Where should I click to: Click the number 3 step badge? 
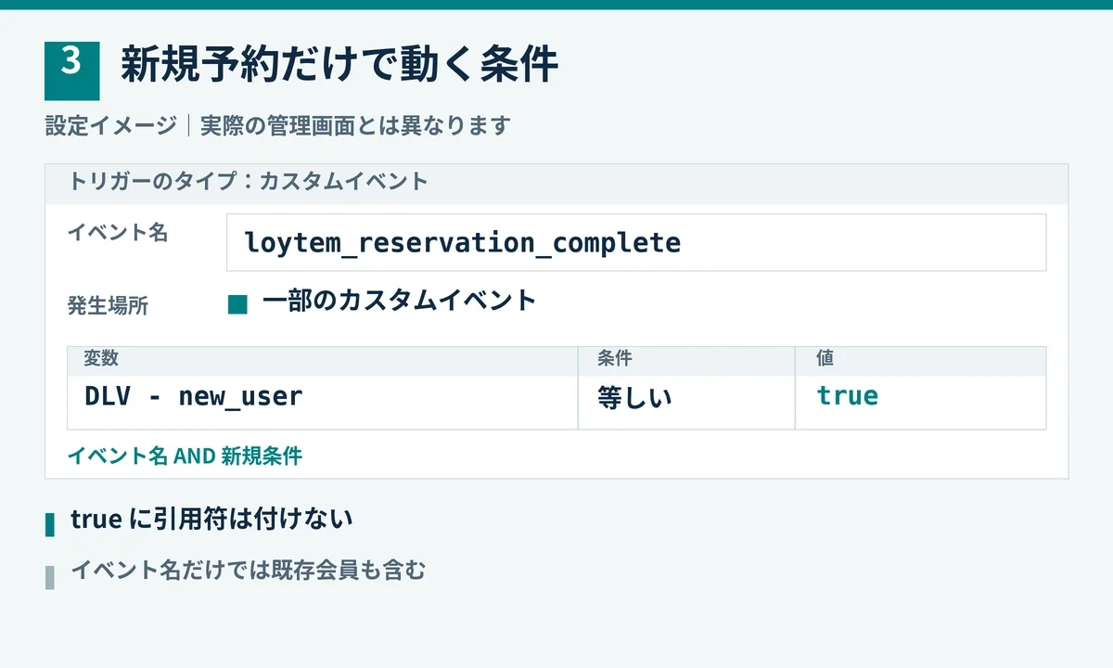tap(71, 71)
